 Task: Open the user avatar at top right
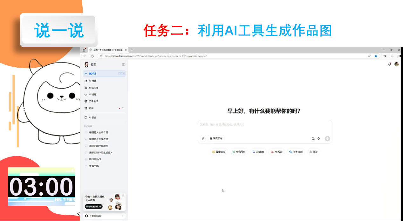(x=396, y=64)
